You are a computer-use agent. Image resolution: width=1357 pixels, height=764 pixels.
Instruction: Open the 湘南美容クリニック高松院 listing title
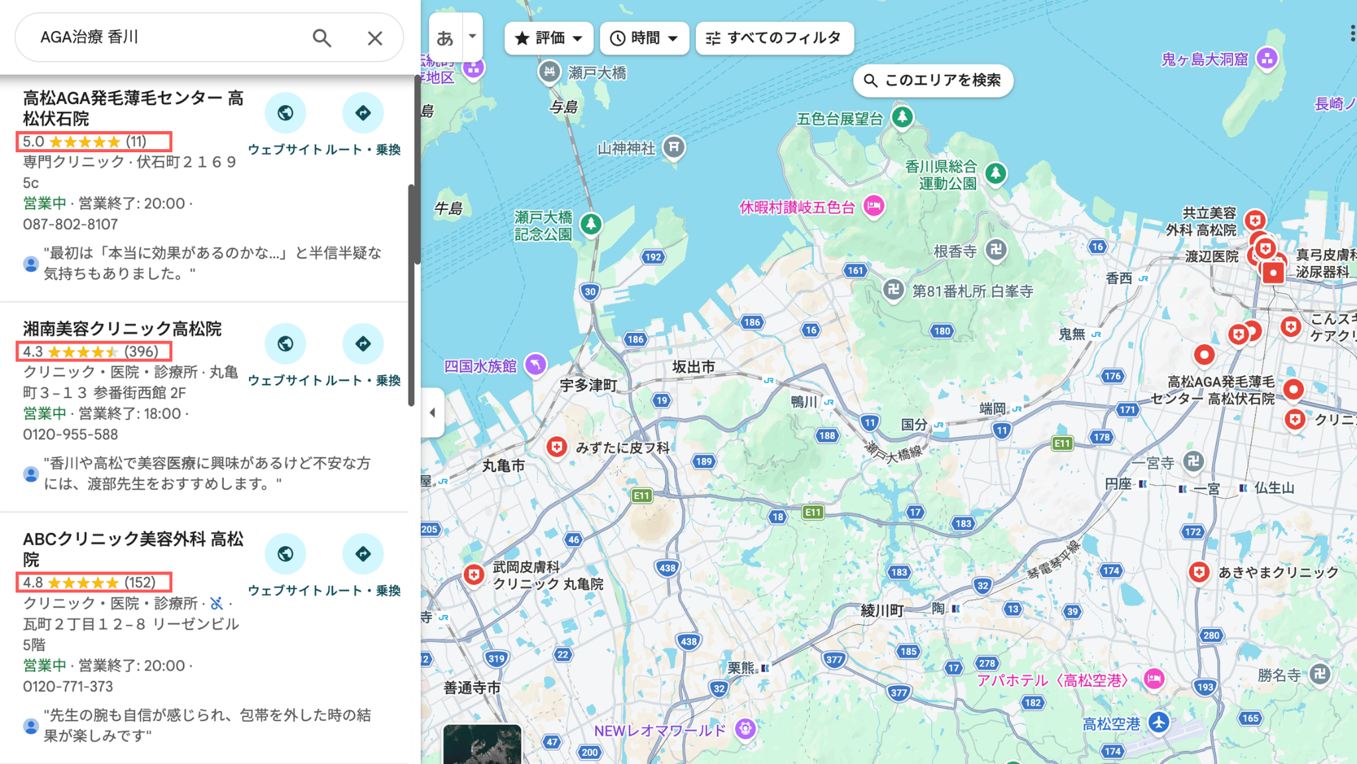(122, 329)
